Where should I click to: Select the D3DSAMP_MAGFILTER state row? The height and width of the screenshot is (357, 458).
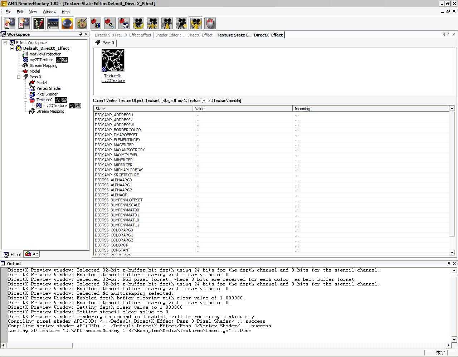[272, 145]
